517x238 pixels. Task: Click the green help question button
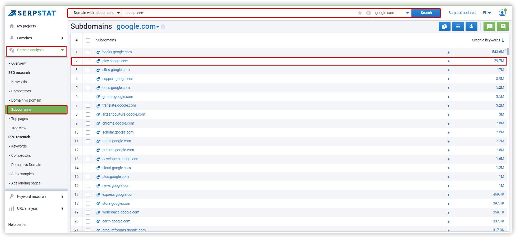click(503, 26)
